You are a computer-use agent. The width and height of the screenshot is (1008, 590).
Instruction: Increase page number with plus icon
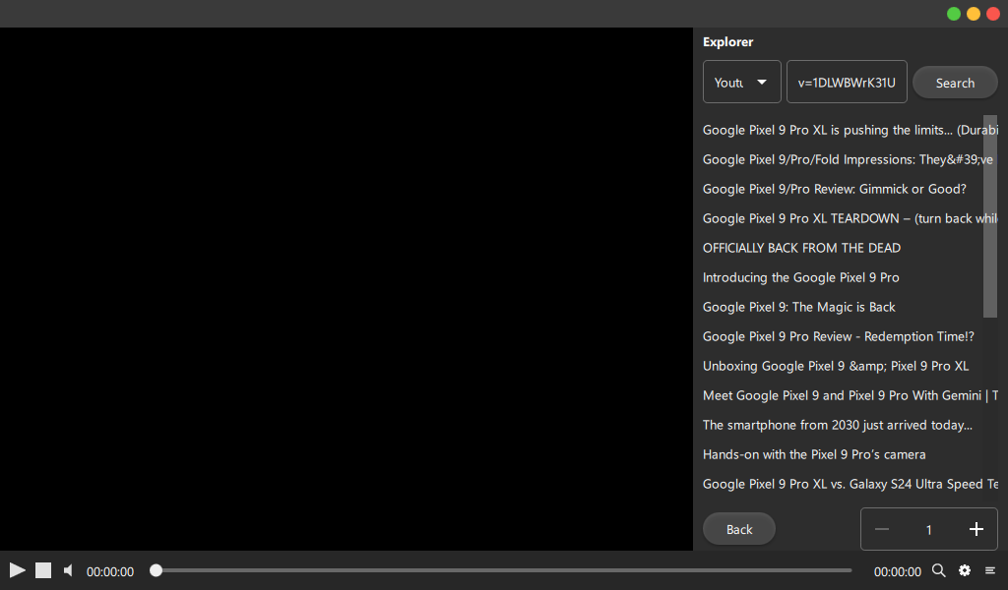coord(976,530)
